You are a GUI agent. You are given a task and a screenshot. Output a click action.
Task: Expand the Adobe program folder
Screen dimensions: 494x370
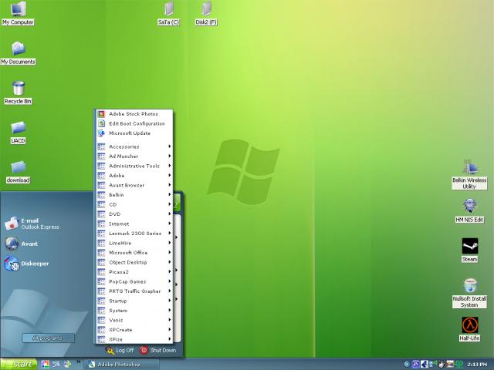[134, 176]
